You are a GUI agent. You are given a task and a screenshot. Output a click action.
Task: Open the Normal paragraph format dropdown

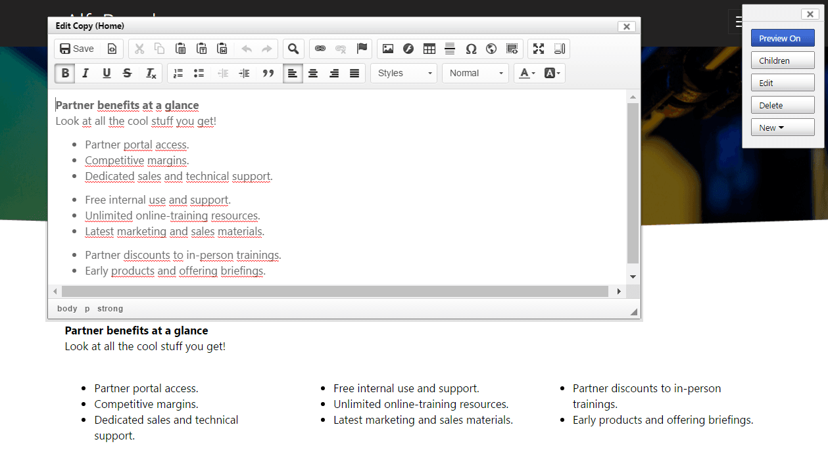475,73
